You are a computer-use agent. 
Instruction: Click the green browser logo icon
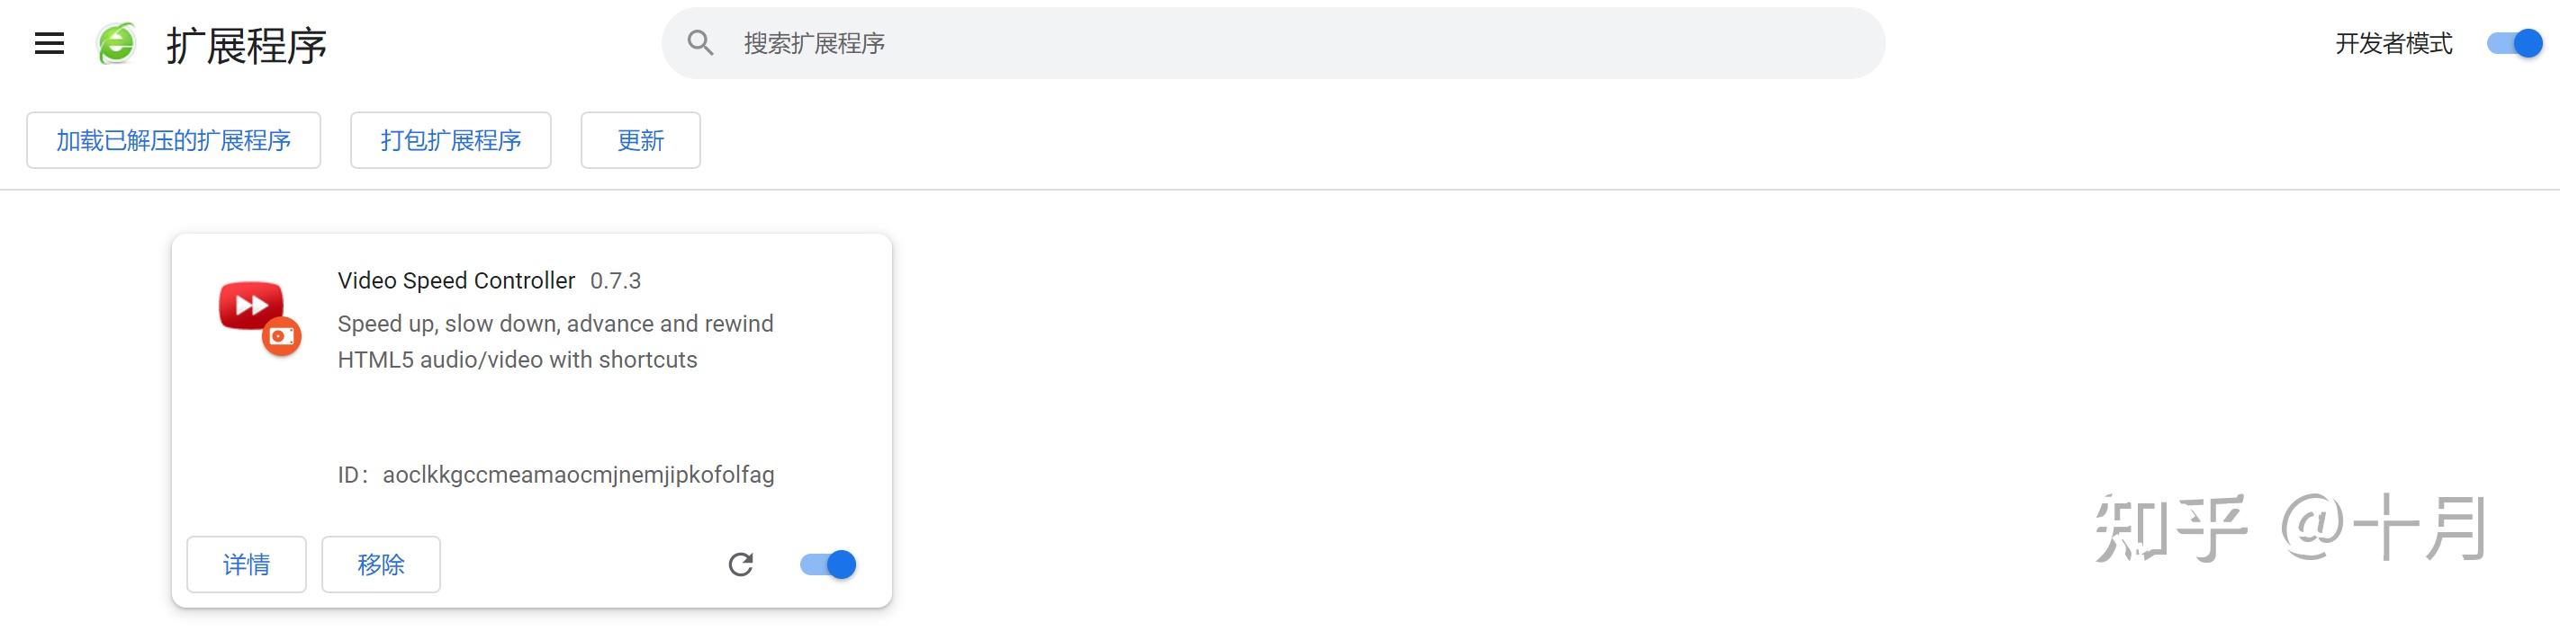pos(116,44)
